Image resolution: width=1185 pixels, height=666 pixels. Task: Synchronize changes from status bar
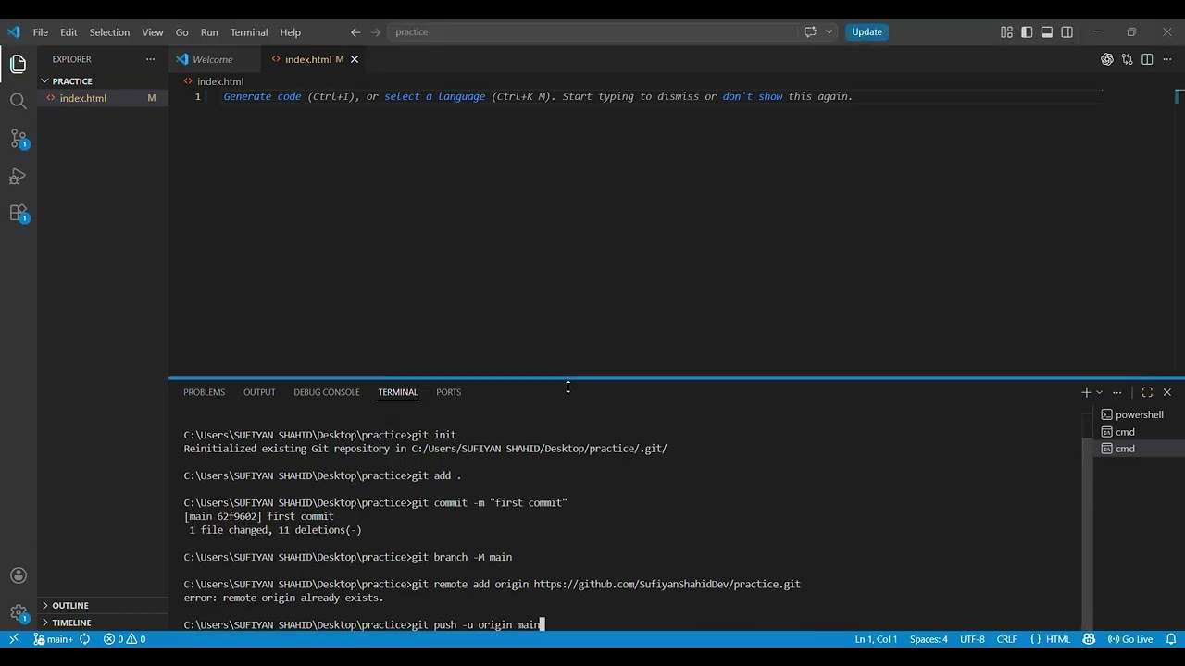click(84, 639)
